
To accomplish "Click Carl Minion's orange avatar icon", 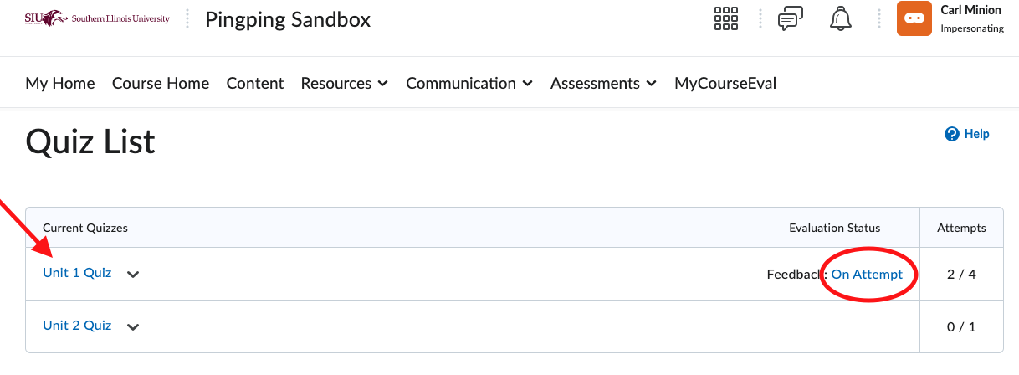I will pos(914,18).
